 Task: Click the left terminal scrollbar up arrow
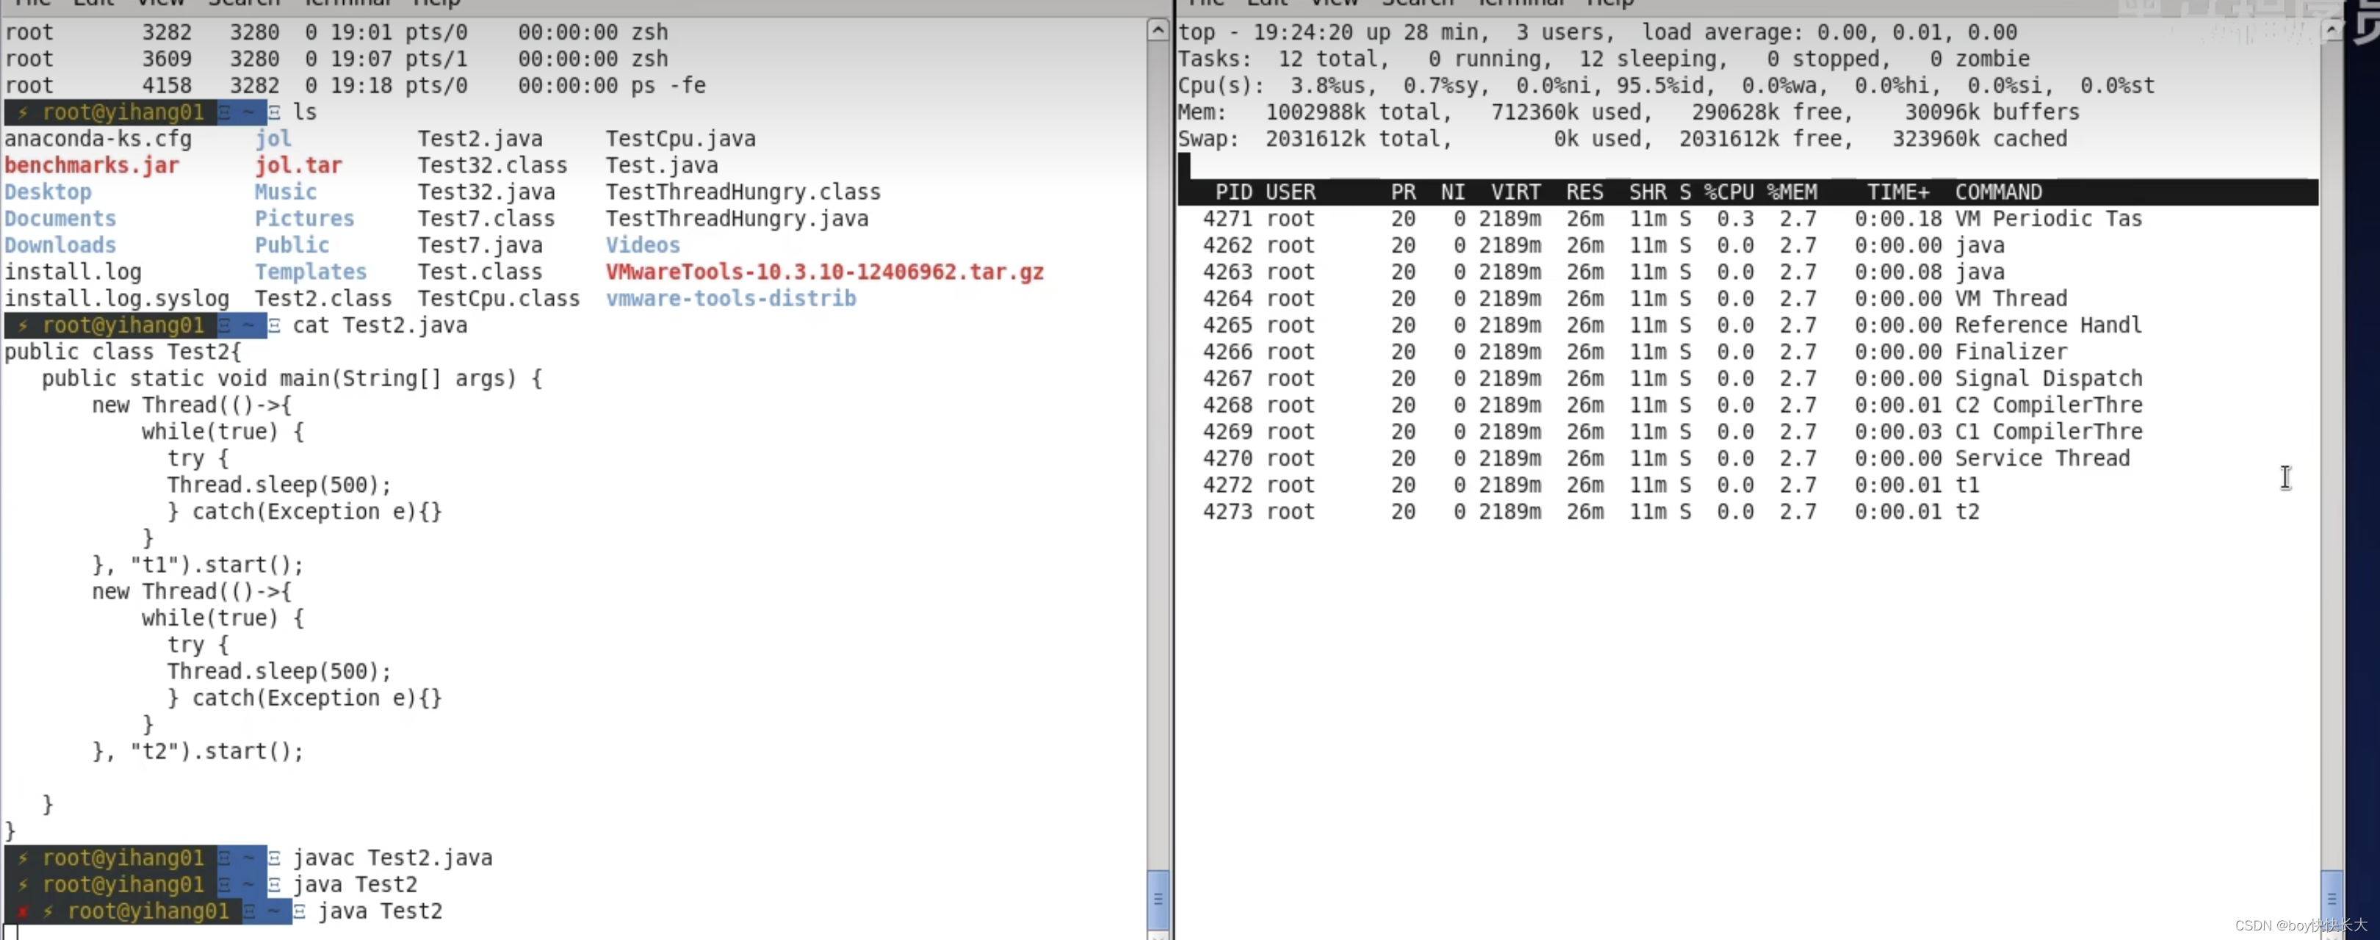coord(1158,30)
